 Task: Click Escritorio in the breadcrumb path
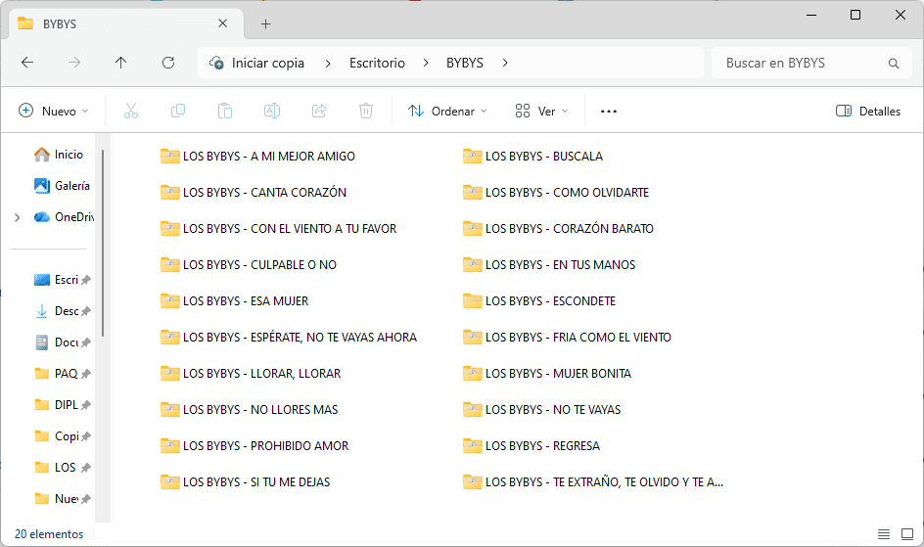point(377,63)
